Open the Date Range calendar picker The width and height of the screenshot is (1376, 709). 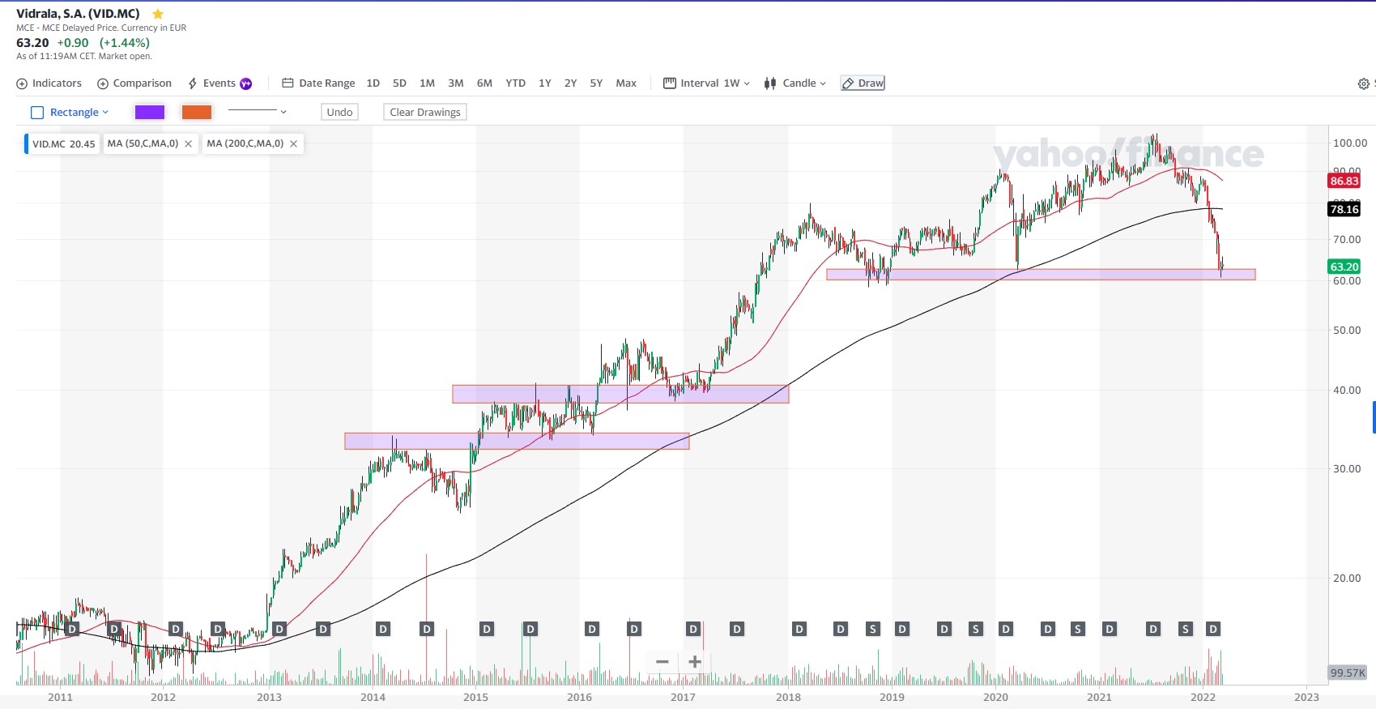click(x=318, y=83)
